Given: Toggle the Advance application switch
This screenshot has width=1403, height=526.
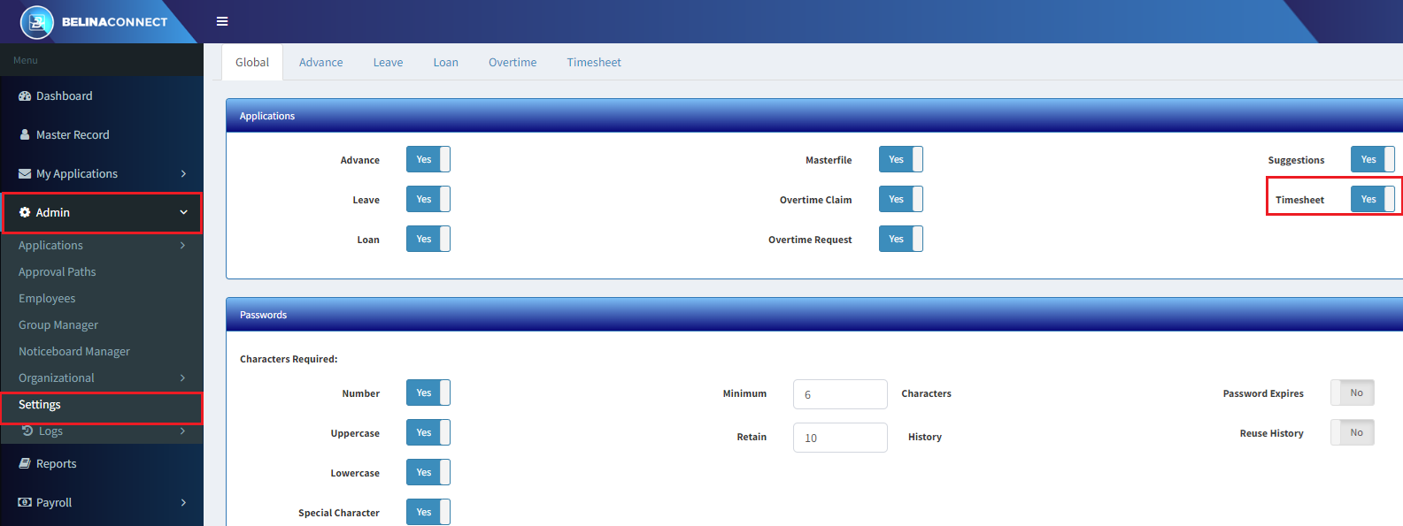Looking at the screenshot, I should pos(428,159).
